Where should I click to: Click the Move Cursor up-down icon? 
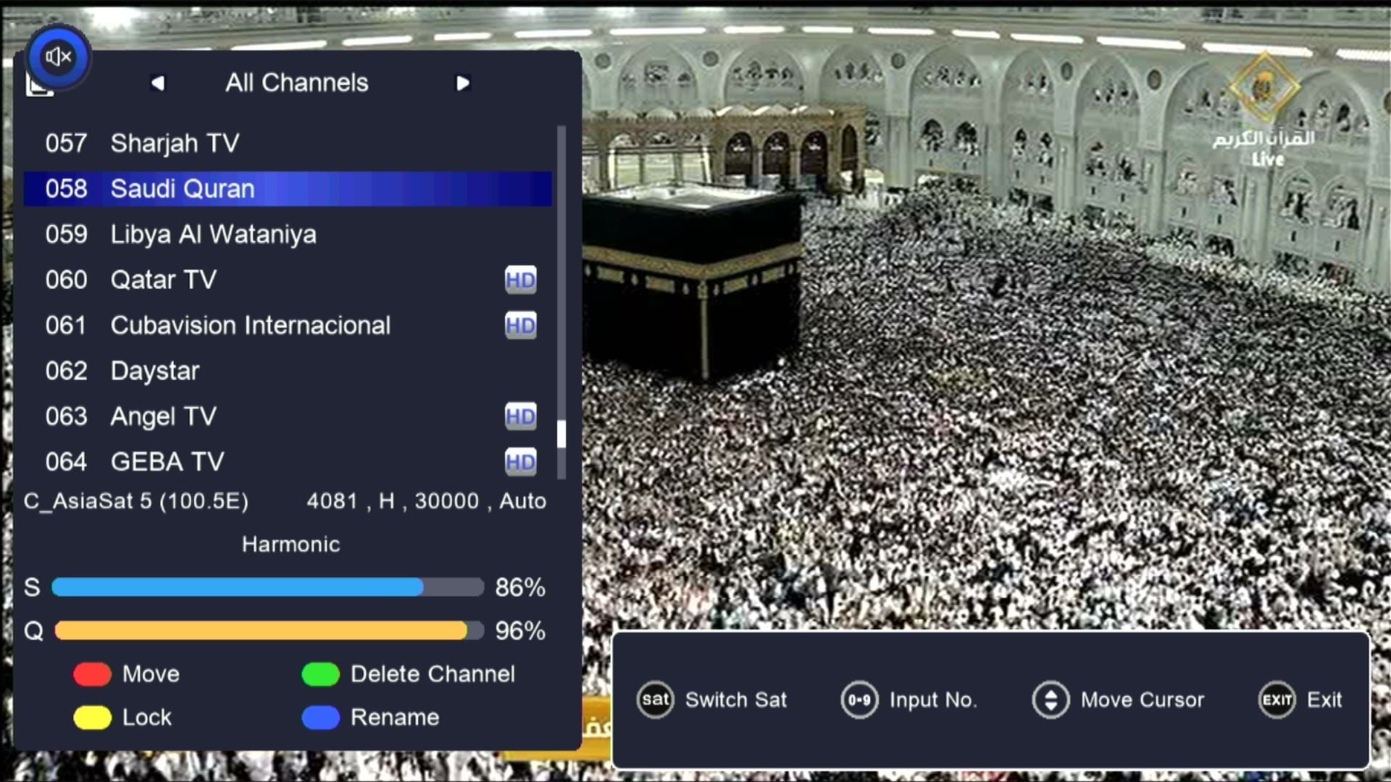click(1050, 699)
